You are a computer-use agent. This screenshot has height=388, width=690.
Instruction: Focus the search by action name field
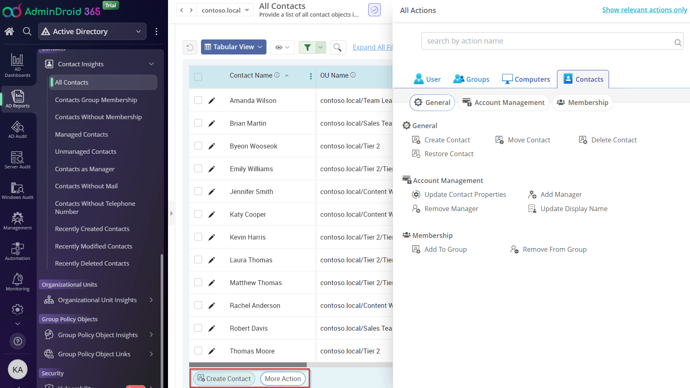coord(552,41)
